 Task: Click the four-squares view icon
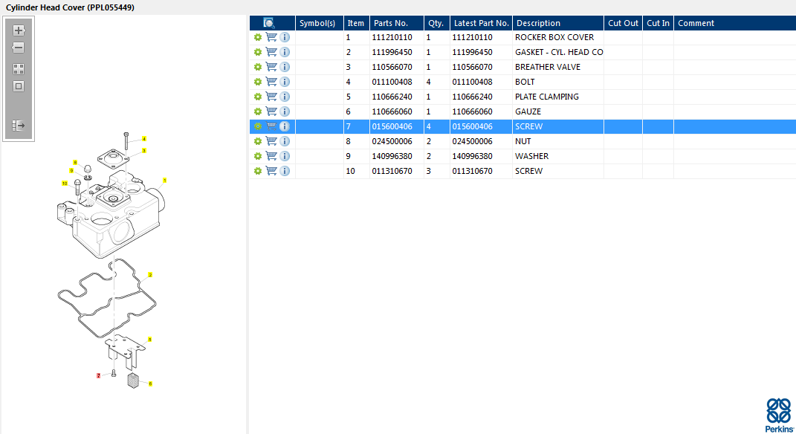click(x=19, y=68)
